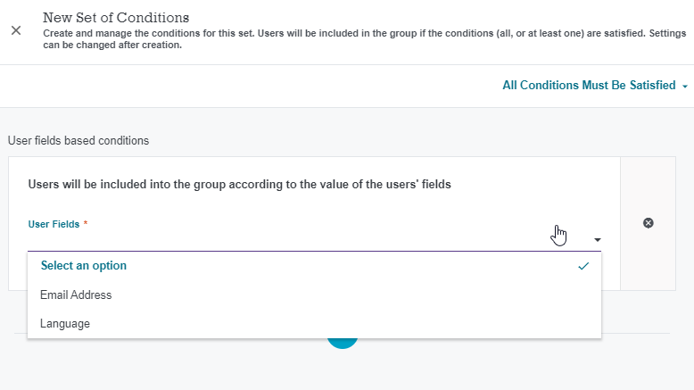The image size is (694, 390).
Task: Click the checkmark icon beside Select an option
Action: [x=583, y=266]
